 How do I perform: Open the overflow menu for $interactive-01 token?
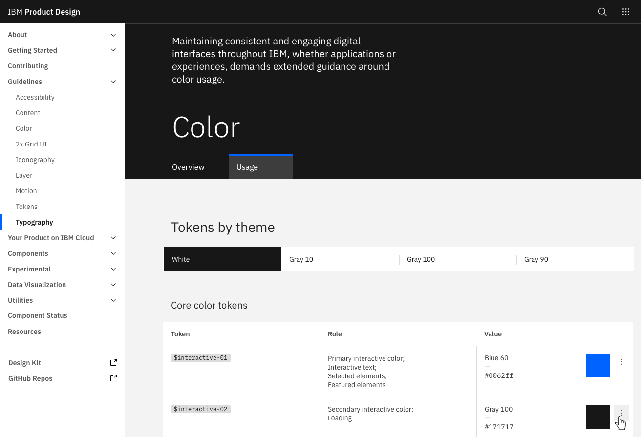point(621,361)
